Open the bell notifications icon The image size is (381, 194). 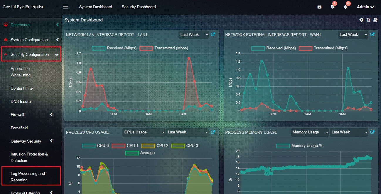(x=345, y=7)
